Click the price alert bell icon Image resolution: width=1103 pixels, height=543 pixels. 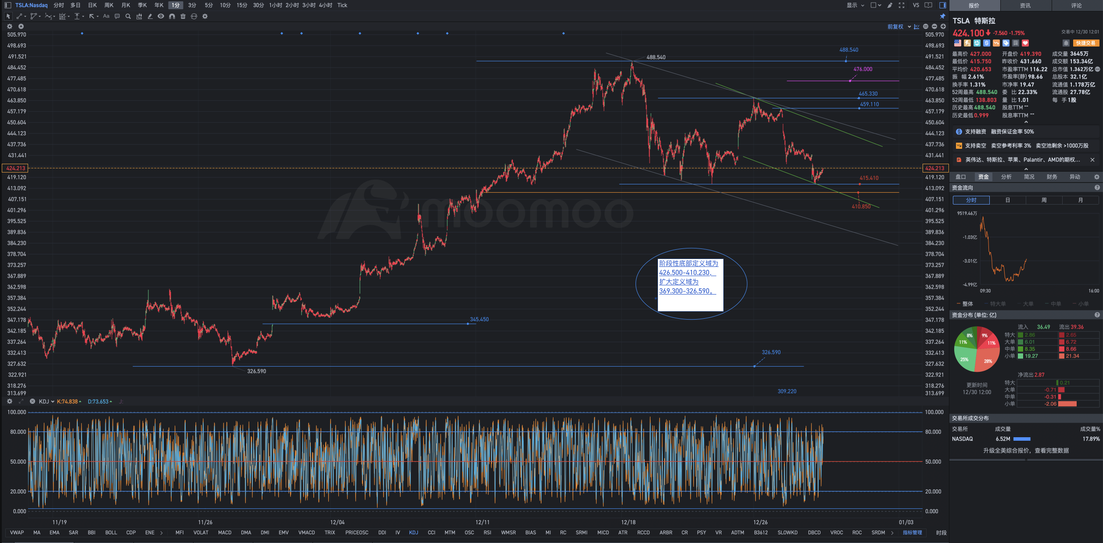(1066, 43)
